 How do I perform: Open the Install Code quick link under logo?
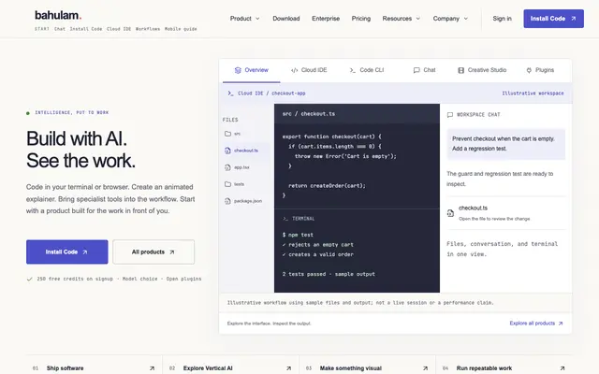click(86, 29)
